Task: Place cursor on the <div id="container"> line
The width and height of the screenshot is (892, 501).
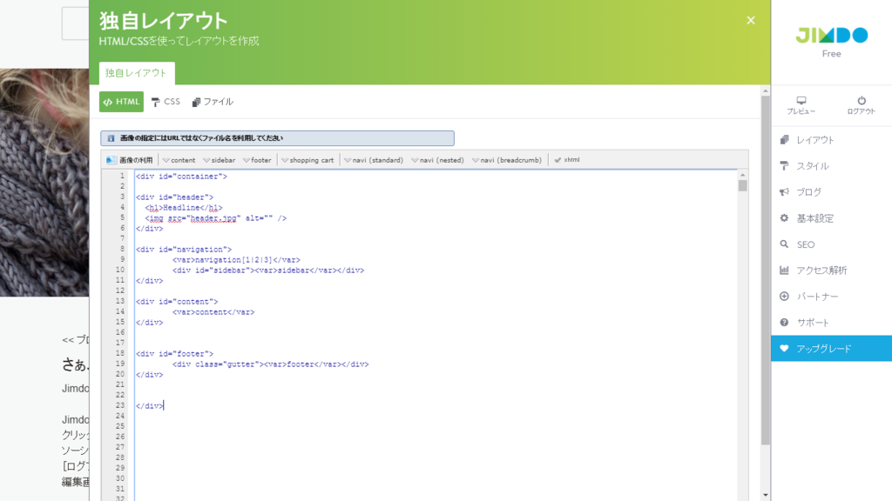Action: click(181, 177)
